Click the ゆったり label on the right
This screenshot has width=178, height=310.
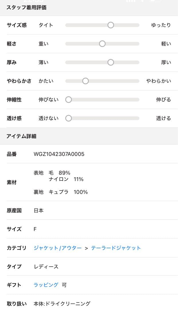click(x=161, y=25)
